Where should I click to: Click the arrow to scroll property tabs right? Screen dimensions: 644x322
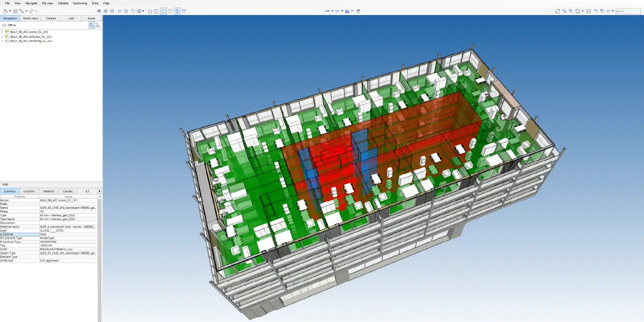coord(99,191)
